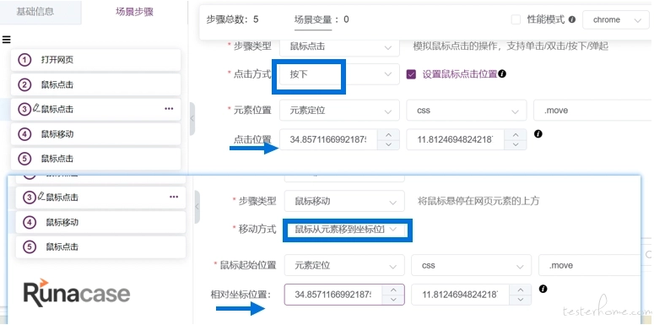Viewport: 654px width, 325px height.
Task: Click the info icon next to 性能模式
Action: tap(572, 19)
